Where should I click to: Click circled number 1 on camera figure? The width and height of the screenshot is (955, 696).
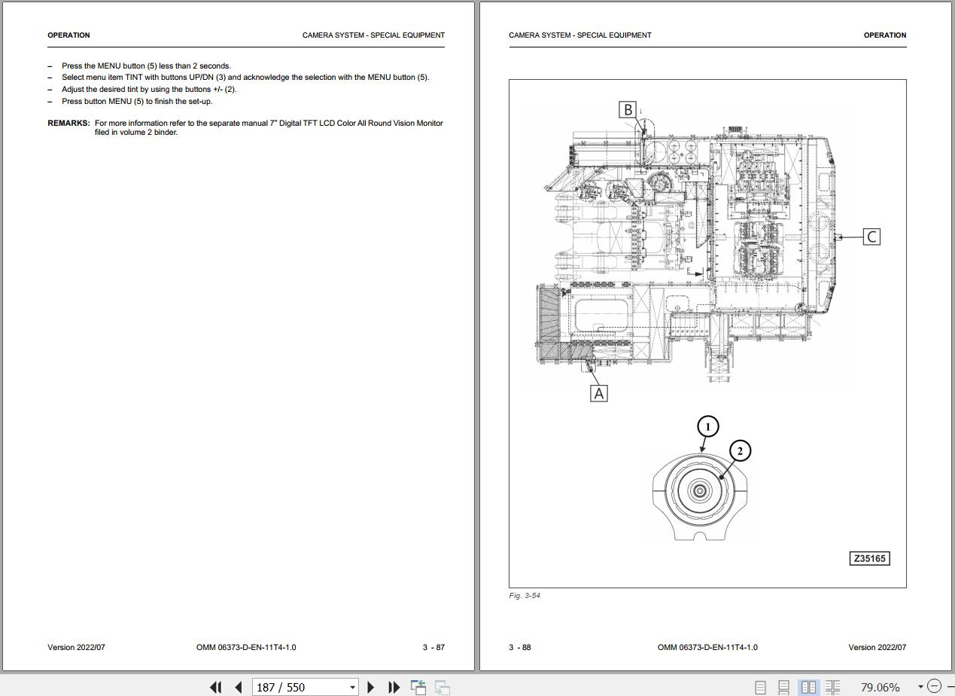707,426
